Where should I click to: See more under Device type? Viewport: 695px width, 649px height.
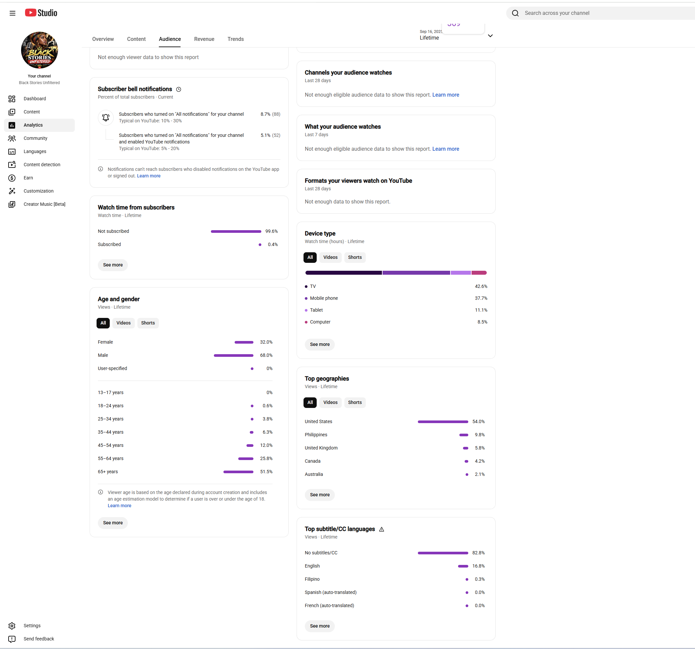click(320, 344)
